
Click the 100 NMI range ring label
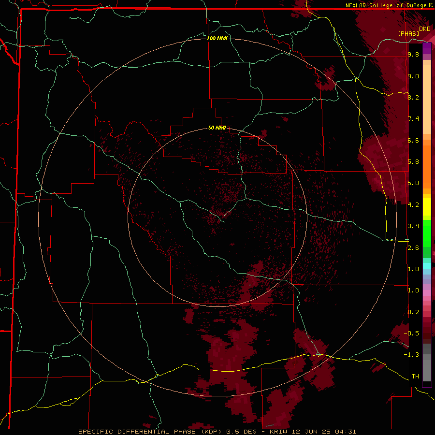click(217, 38)
